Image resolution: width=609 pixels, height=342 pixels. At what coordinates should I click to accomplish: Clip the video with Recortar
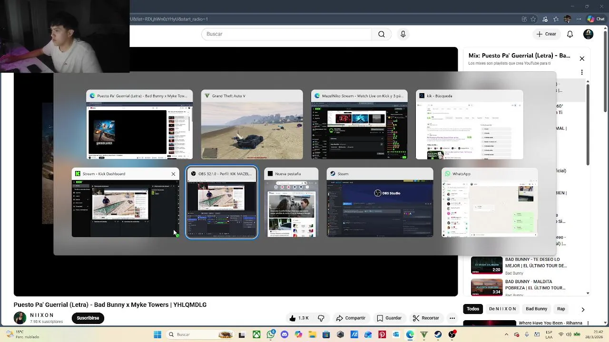426,318
